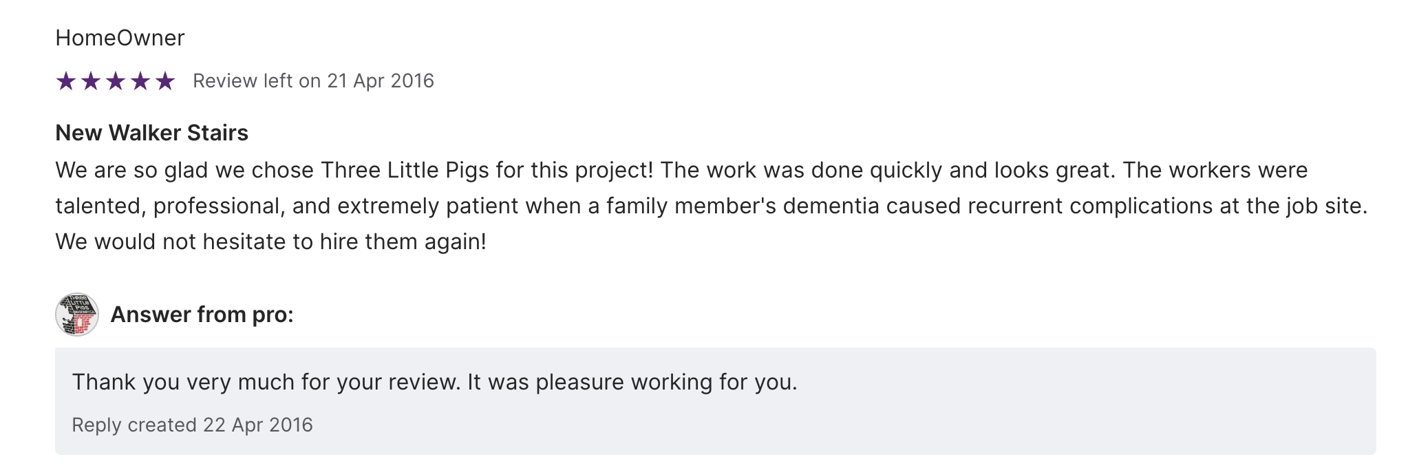Click the first purple rating star

coord(66,82)
